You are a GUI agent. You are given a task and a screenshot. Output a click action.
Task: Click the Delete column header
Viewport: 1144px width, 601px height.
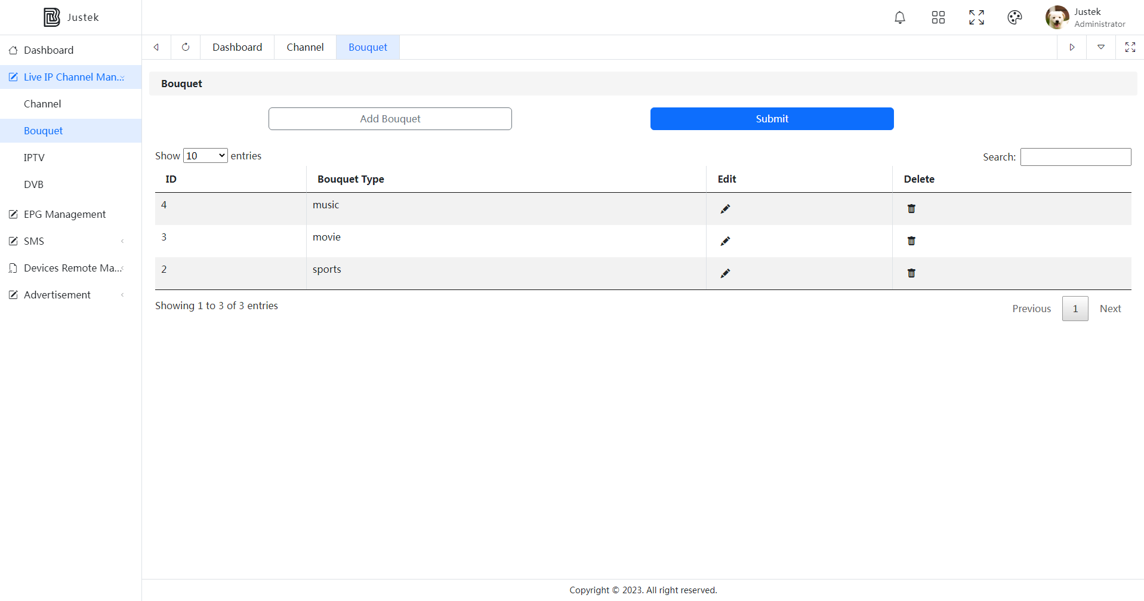[x=1012, y=179]
